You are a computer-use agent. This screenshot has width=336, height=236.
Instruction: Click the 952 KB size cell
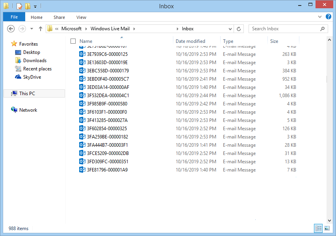(289, 79)
